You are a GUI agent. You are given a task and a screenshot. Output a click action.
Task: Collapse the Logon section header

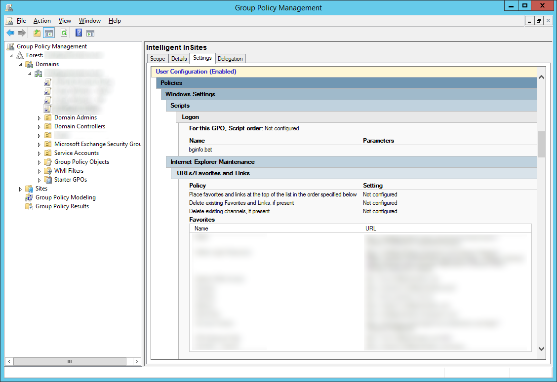pos(357,117)
